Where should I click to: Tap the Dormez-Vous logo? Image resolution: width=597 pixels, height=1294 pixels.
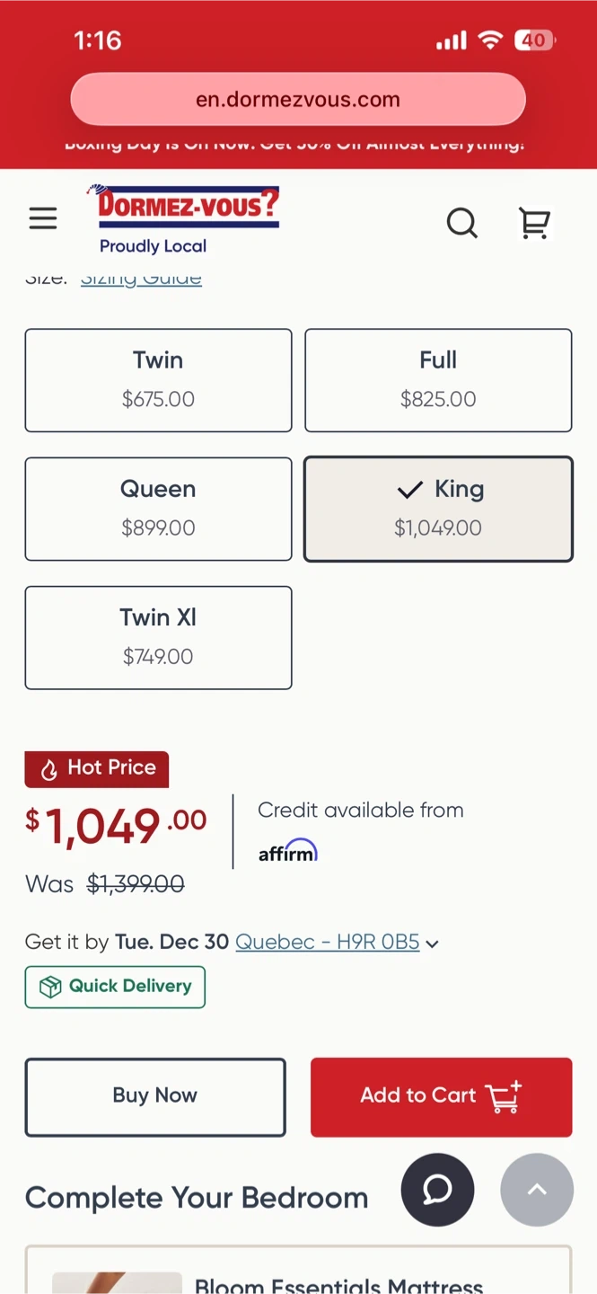(183, 219)
